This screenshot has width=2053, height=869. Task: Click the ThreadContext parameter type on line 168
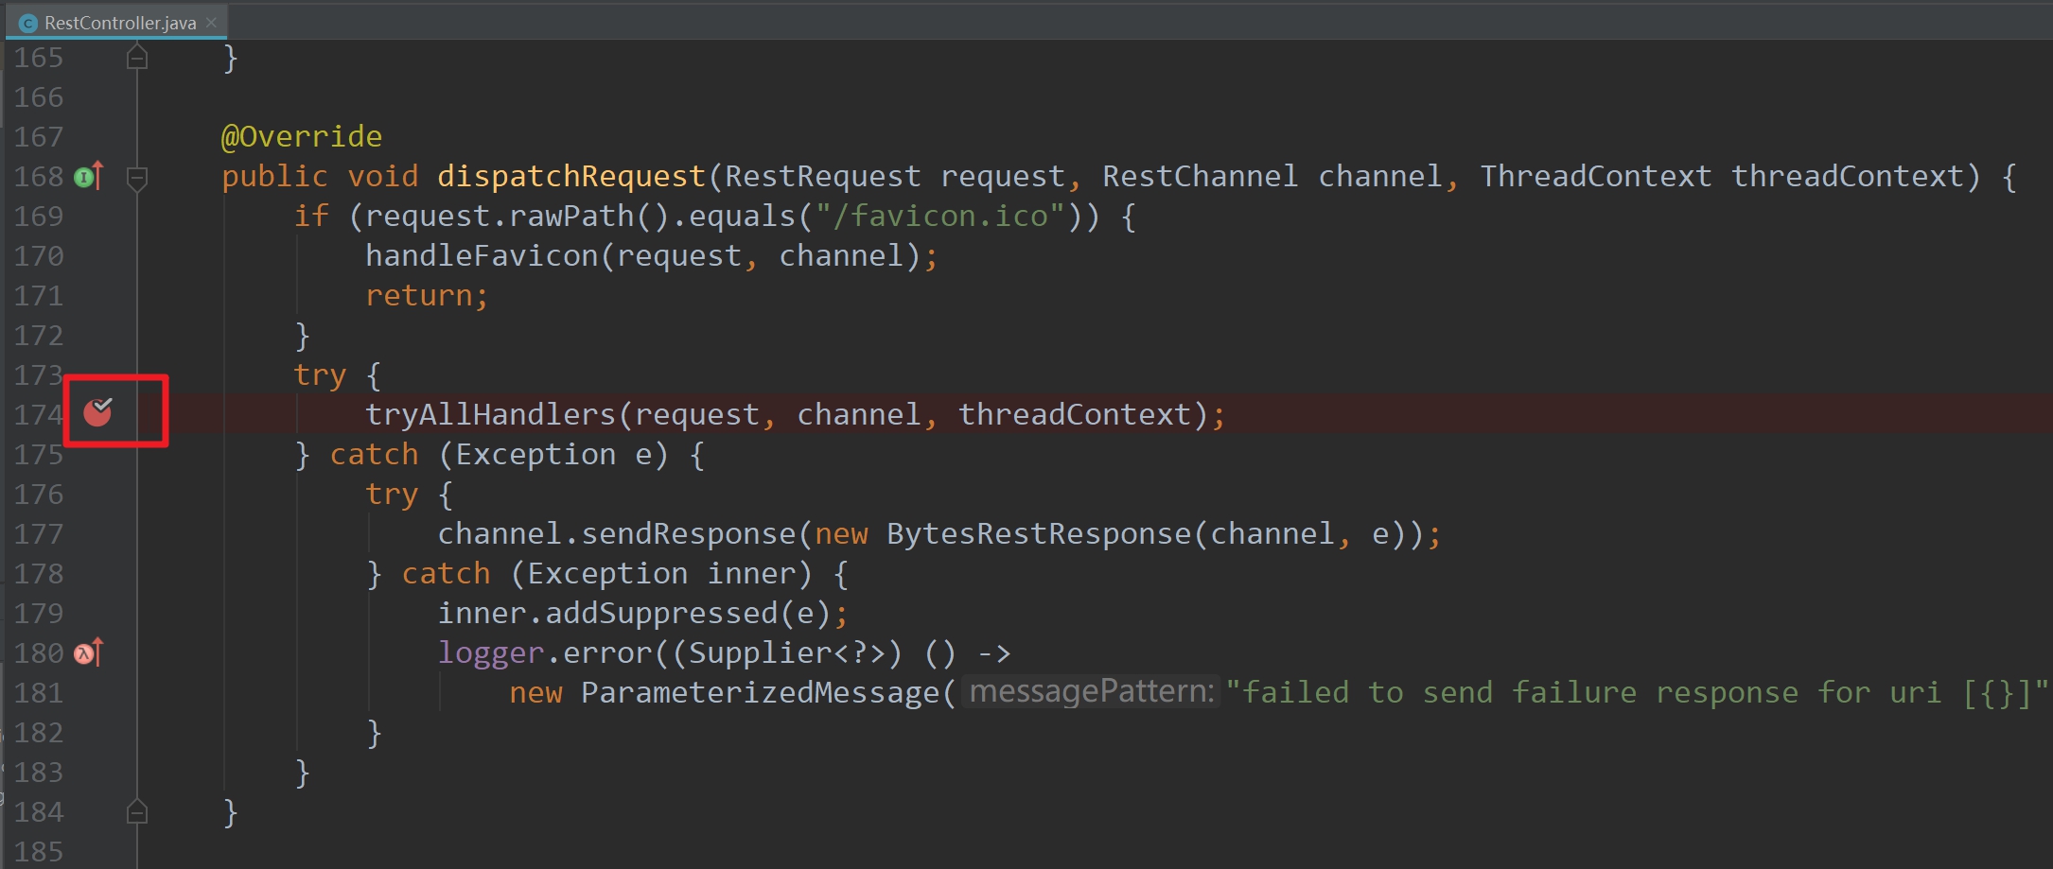click(1596, 177)
